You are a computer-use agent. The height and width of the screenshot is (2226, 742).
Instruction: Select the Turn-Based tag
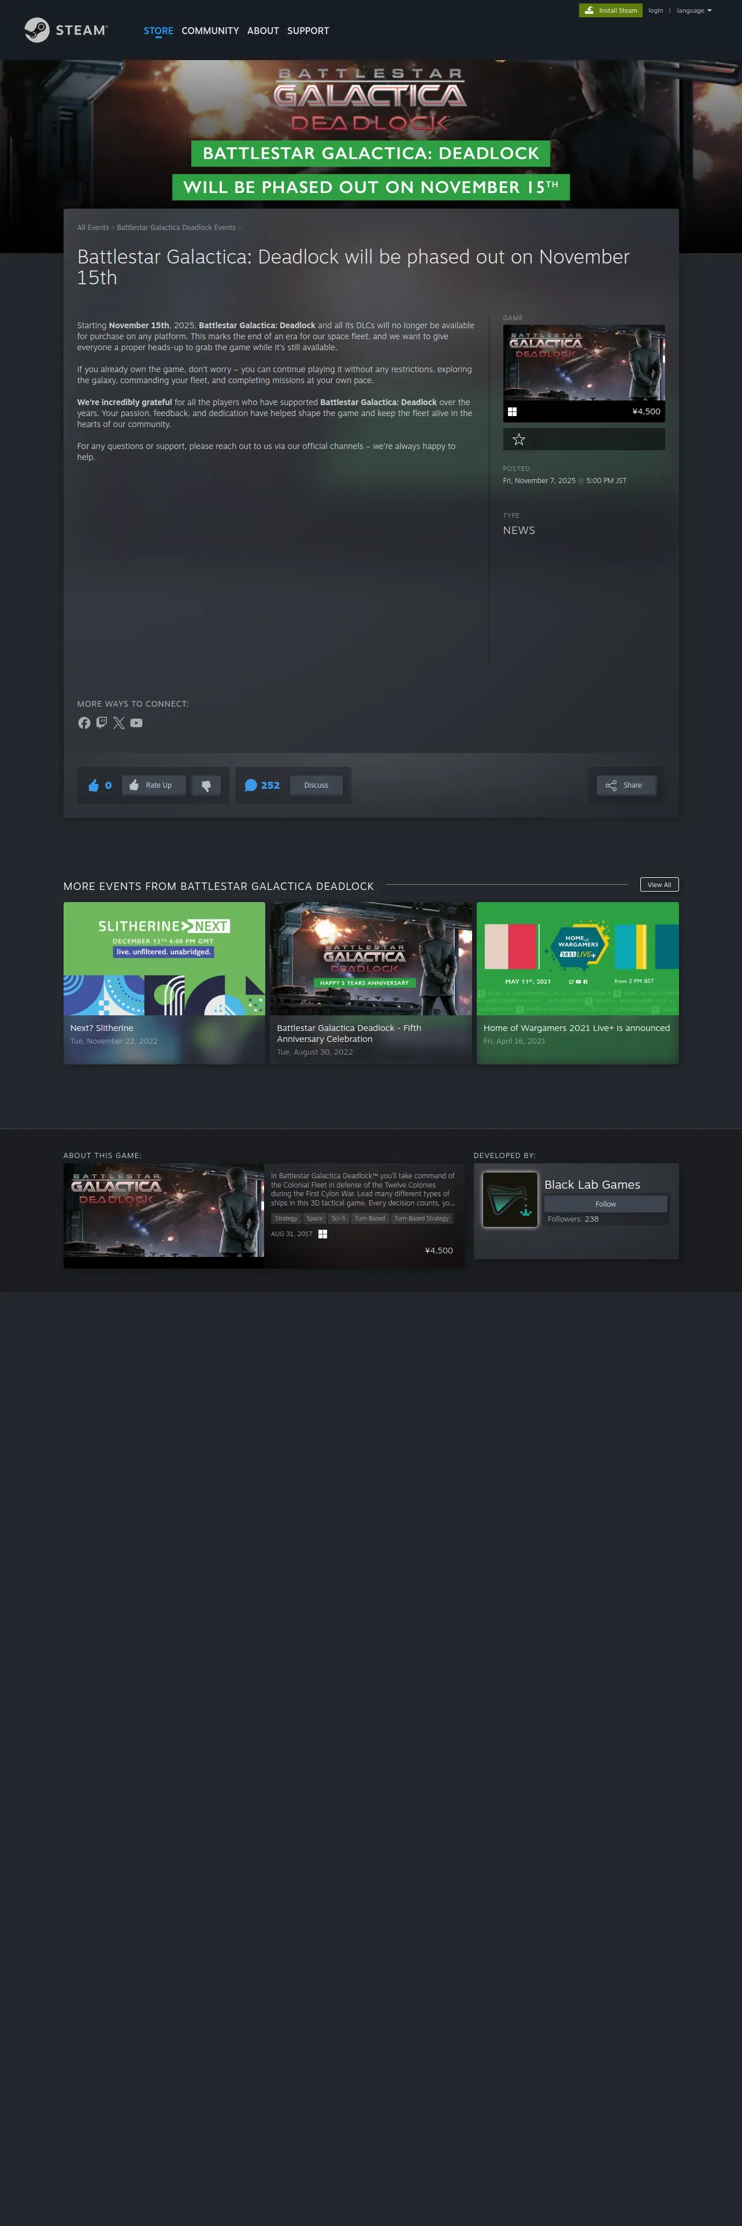pos(370,1218)
